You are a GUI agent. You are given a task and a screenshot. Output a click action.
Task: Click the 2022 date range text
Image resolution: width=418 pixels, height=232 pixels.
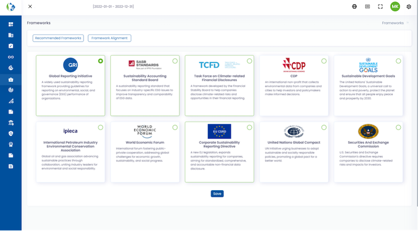113,6
